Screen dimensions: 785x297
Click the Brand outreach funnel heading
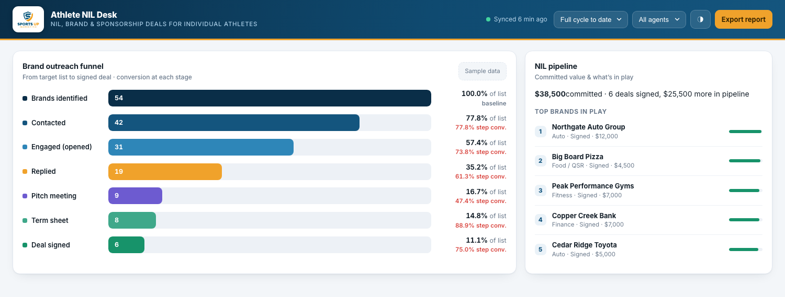coord(63,66)
